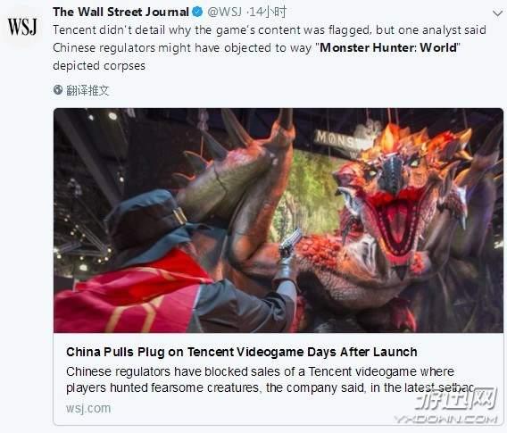
Task: Click the 游迅网 watermark logo
Action: (x=455, y=398)
